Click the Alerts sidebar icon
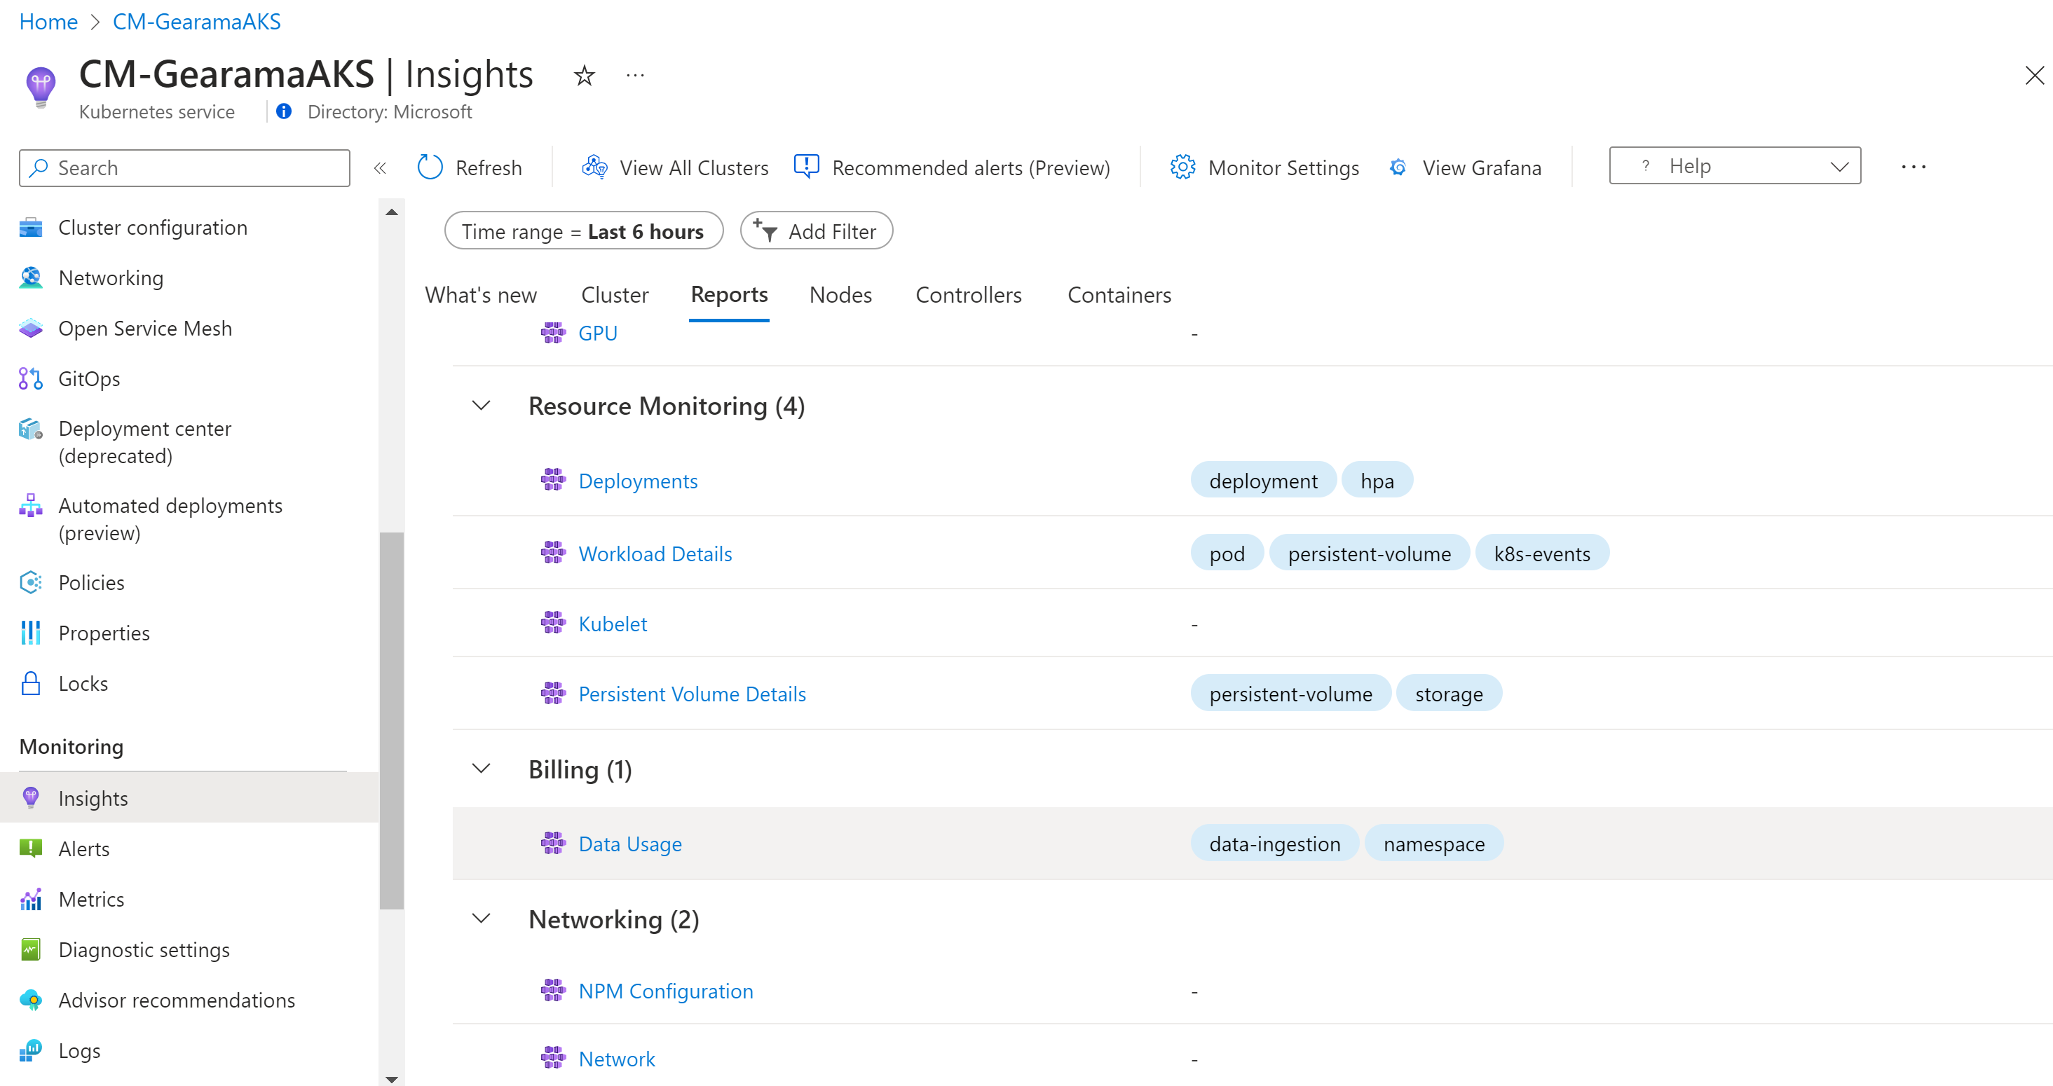This screenshot has width=2053, height=1086. [30, 848]
